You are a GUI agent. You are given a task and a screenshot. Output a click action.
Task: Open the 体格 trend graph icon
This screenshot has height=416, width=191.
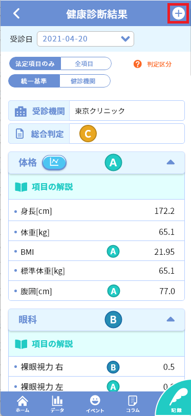(x=54, y=162)
